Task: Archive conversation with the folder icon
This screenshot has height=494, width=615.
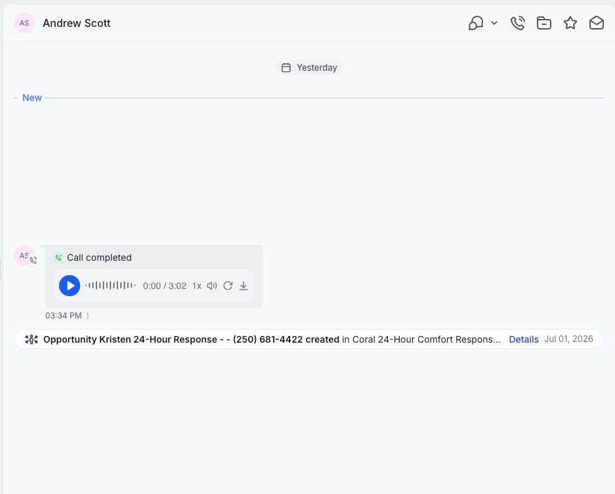Action: click(x=544, y=23)
